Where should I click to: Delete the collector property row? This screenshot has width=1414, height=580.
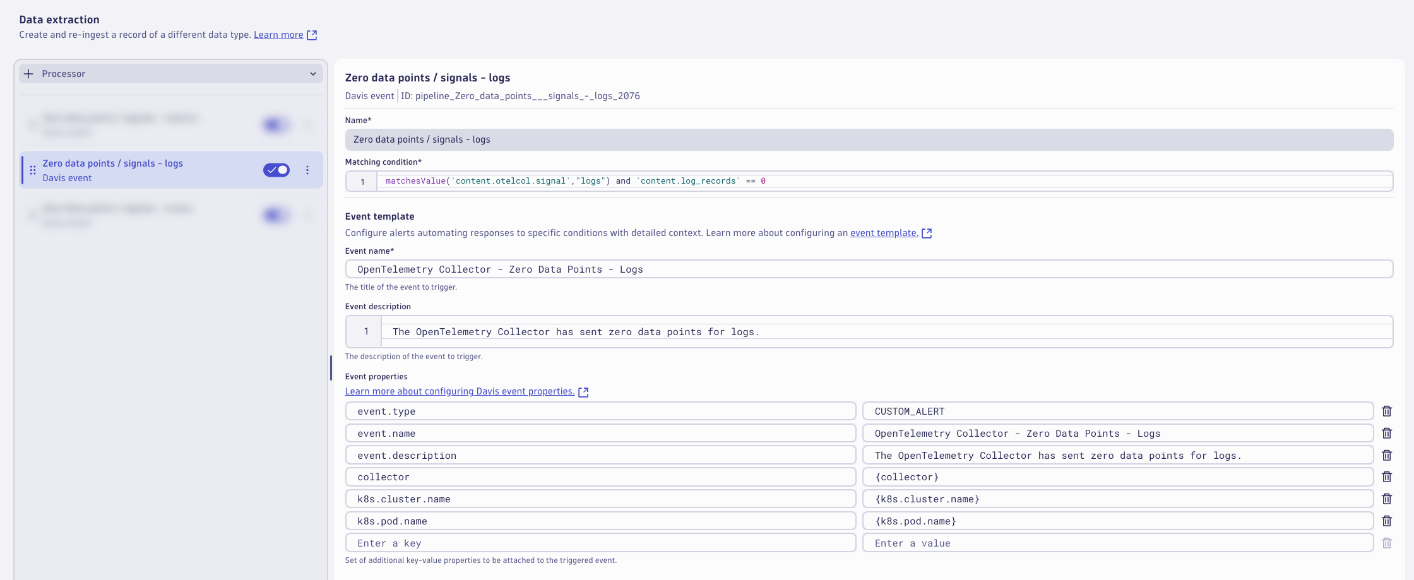click(1387, 476)
